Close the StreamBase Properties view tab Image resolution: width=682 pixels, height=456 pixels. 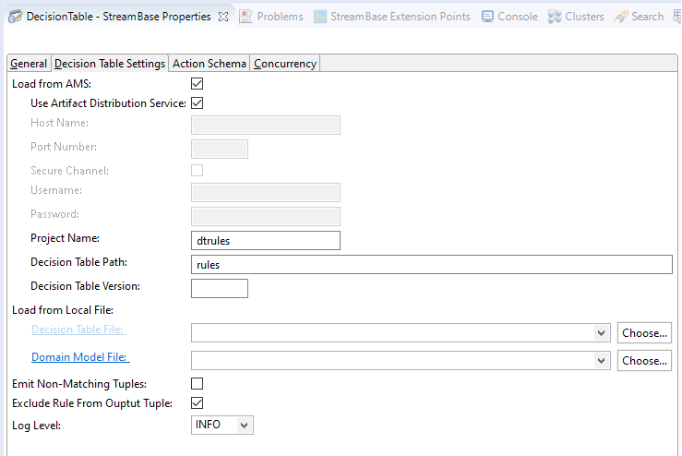coord(223,17)
